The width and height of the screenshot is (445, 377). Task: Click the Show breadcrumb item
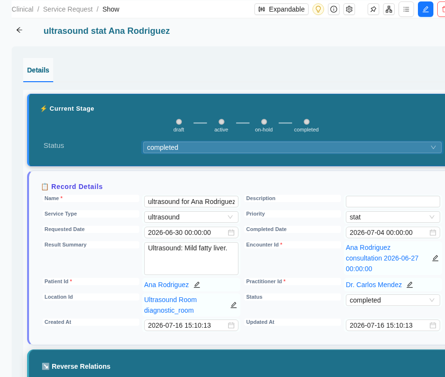pyautogui.click(x=111, y=9)
